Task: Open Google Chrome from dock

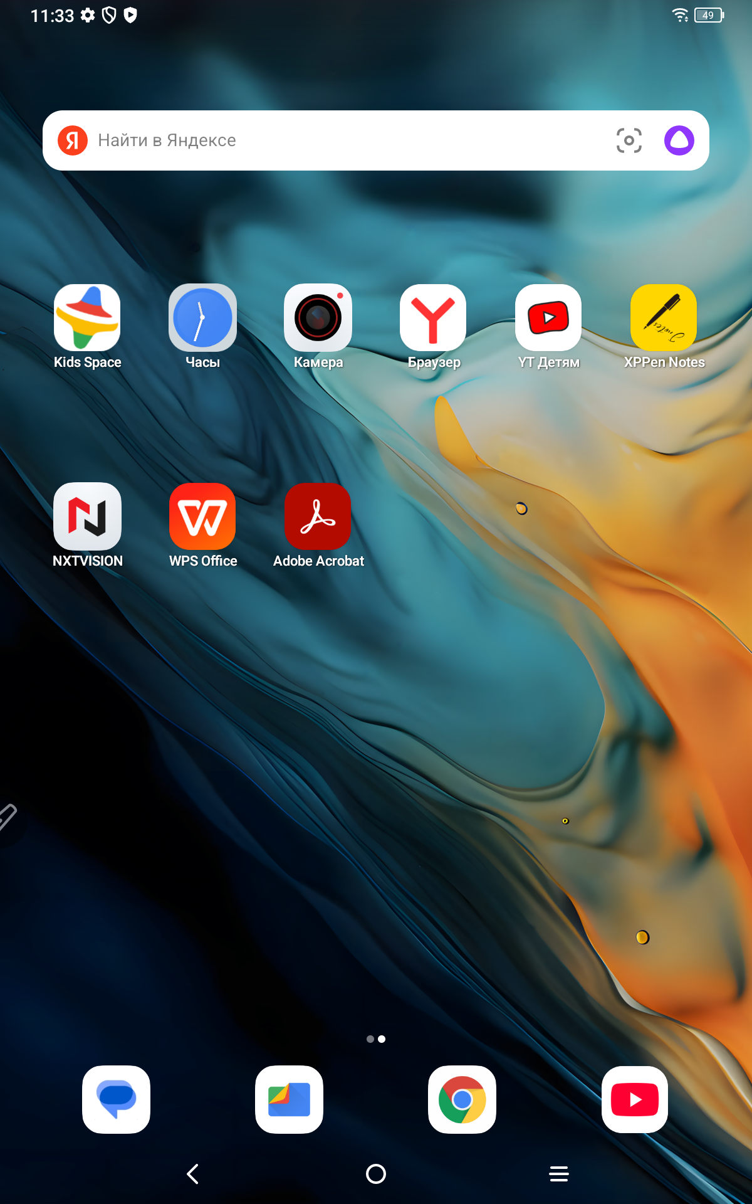Action: pos(462,1099)
